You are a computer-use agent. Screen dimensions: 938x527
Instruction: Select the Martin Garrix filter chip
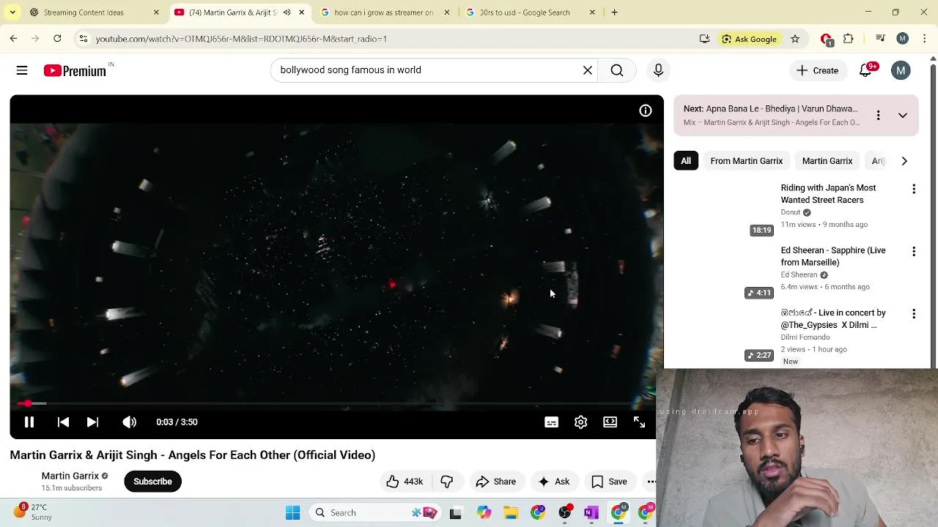click(827, 161)
